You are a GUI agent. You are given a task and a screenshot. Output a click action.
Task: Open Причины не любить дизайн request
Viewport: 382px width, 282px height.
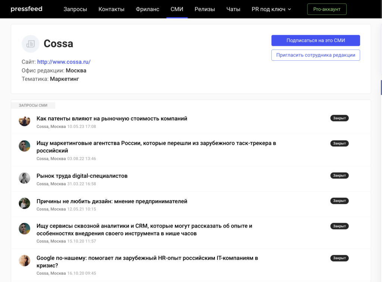112,201
